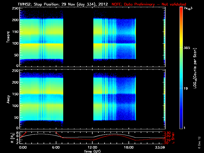Click the 6 Dec 12 date stamp
Image resolution: width=204 pixels, height=153 pixels.
[x=199, y=143]
